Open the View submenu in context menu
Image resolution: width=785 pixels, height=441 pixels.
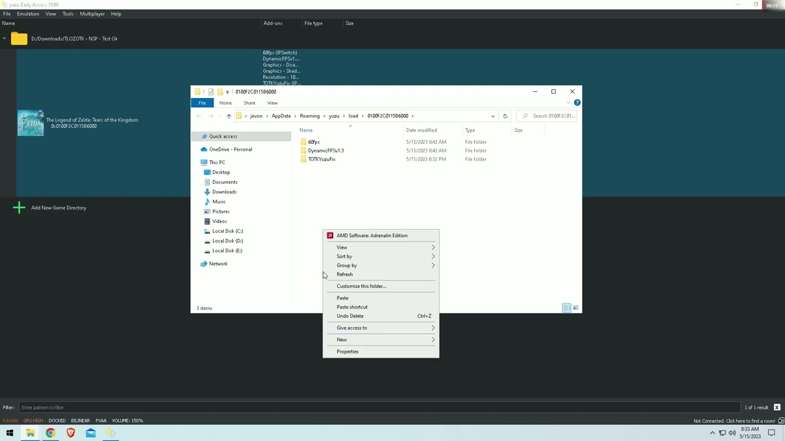(x=381, y=247)
